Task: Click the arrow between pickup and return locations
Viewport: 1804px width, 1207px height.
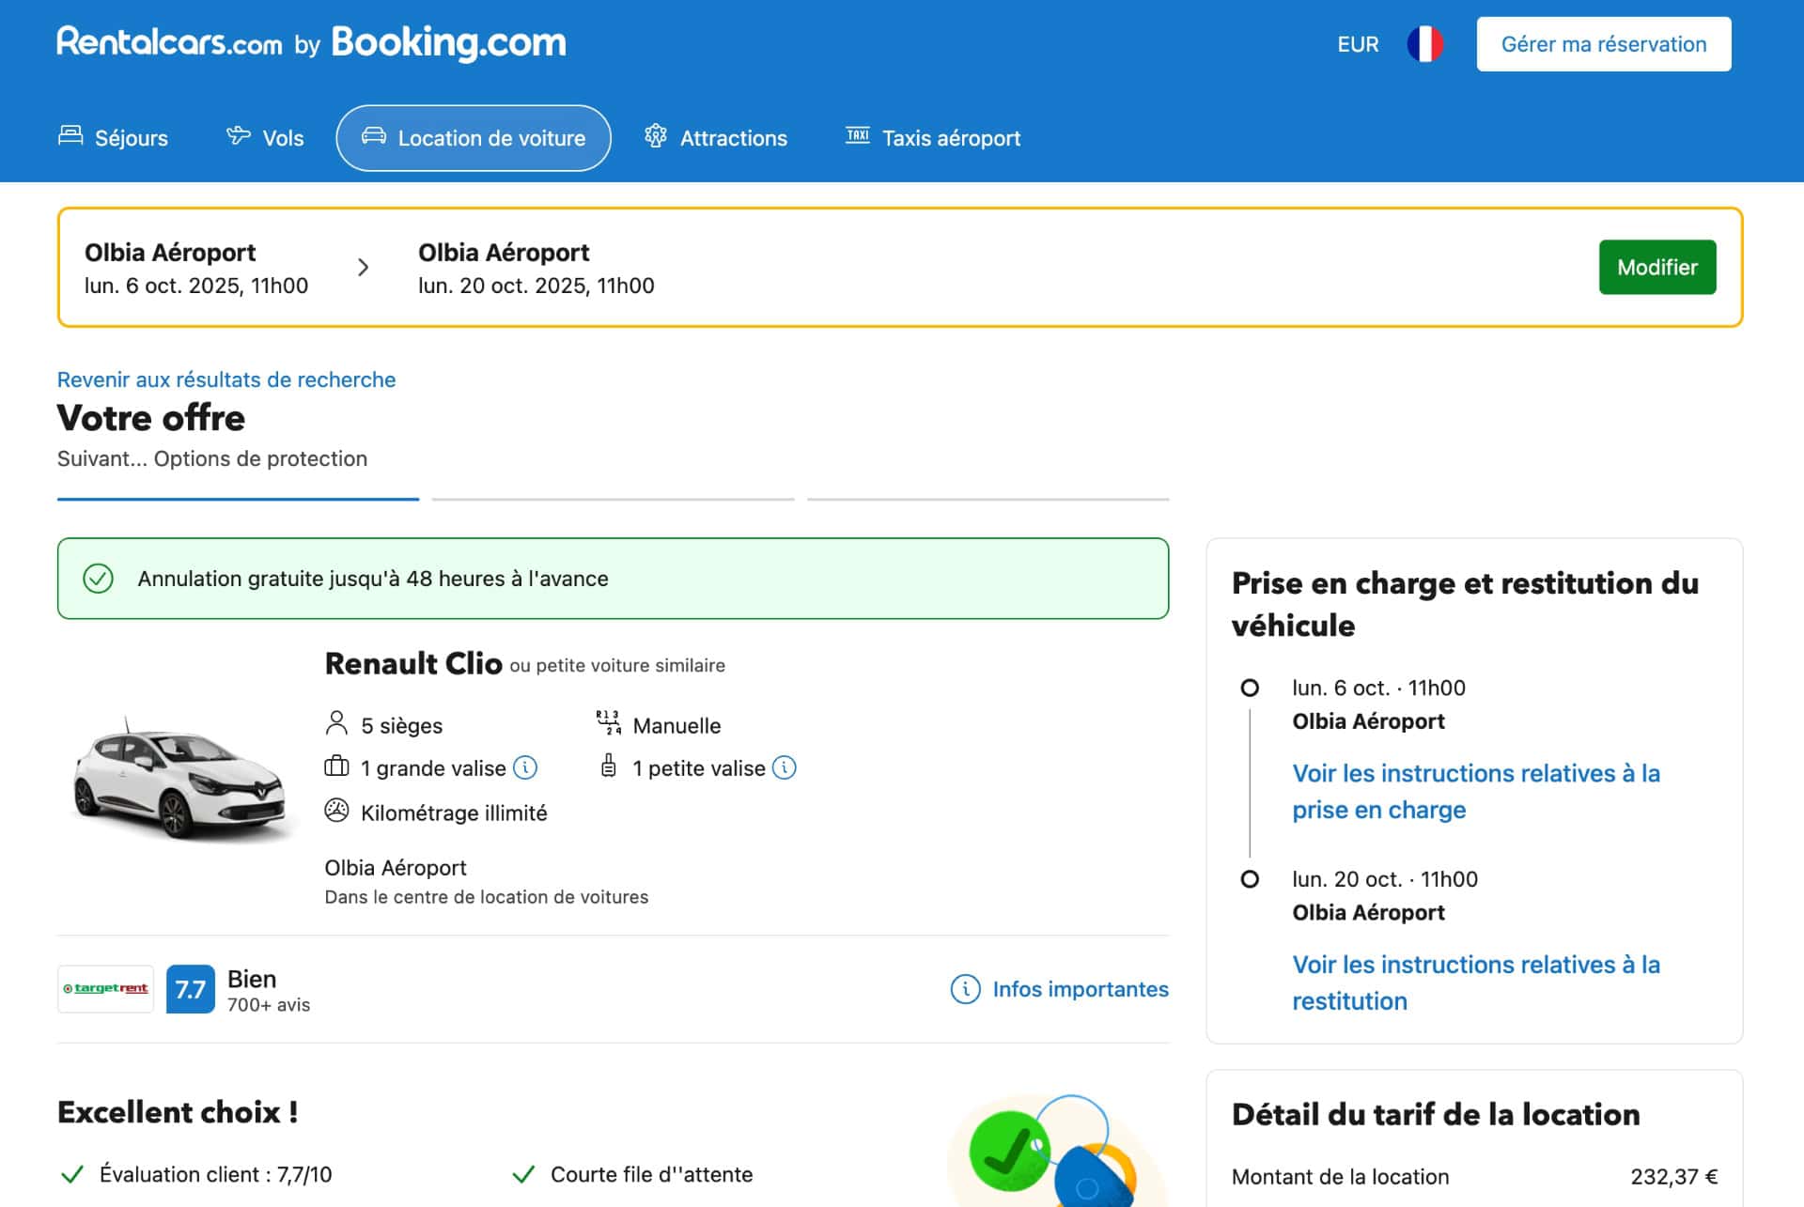Action: click(364, 268)
